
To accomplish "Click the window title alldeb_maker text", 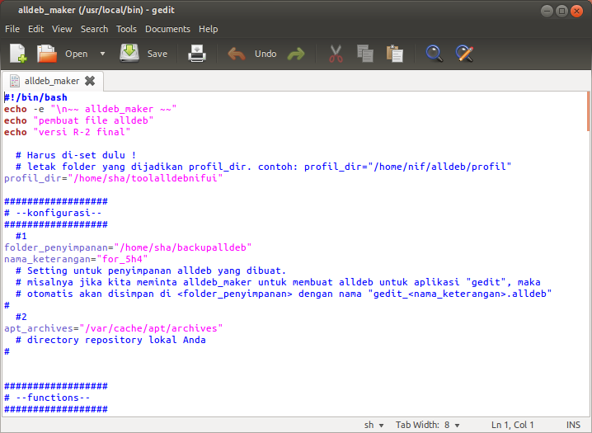I will tap(47, 10).
